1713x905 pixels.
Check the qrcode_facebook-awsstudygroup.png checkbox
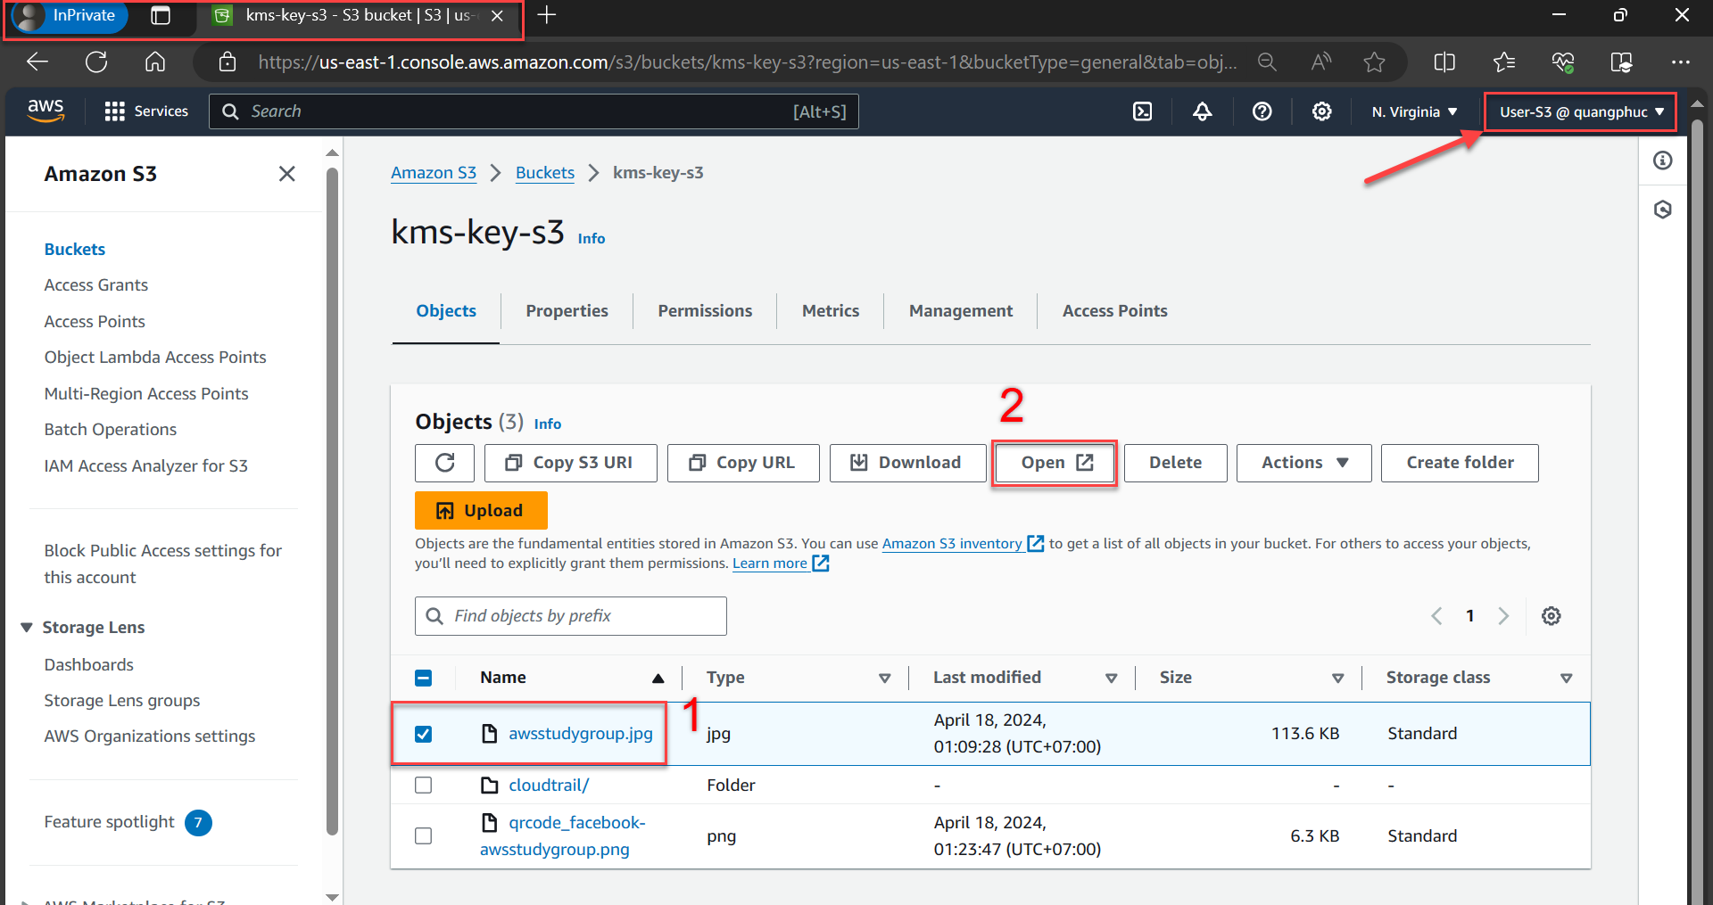point(424,836)
